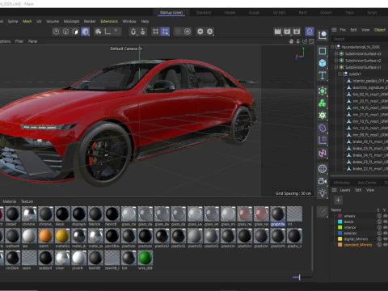Select the Cube primitive icon
The width and height of the screenshot is (388, 291).
tap(323, 63)
